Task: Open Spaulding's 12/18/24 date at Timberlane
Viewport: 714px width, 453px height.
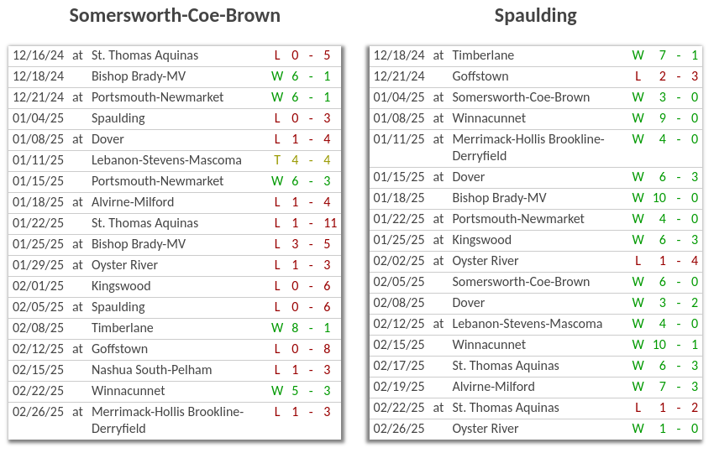Action: [x=399, y=55]
